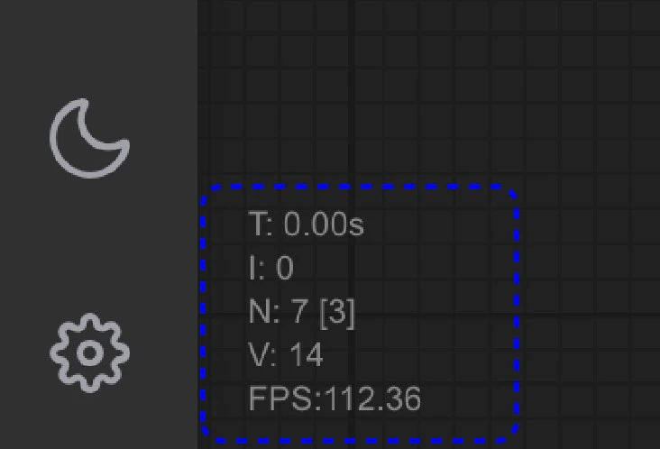Click the 112.36 number in the FPS line
Viewport: 660px width, 449px height.
coord(372,399)
